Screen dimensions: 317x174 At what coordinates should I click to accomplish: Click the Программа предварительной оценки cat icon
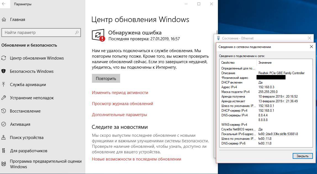(4, 164)
